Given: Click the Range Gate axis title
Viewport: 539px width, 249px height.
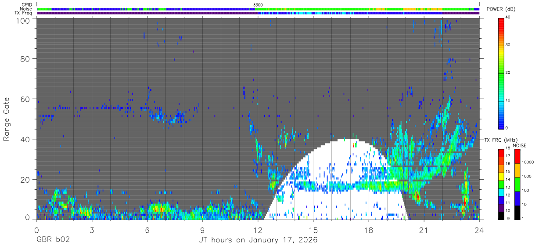Looking at the screenshot, I should (7, 119).
